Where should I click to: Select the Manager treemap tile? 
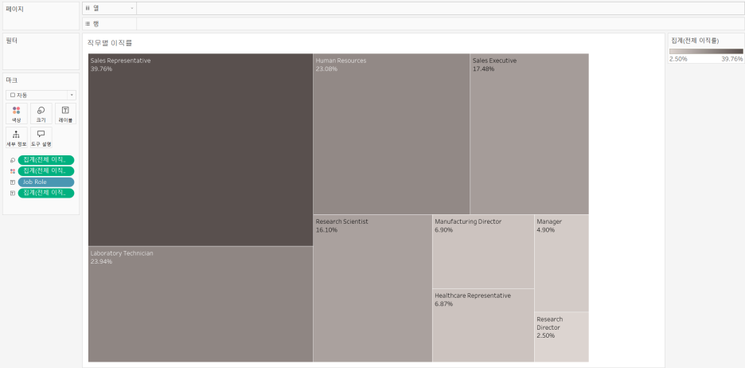pyautogui.click(x=562, y=264)
